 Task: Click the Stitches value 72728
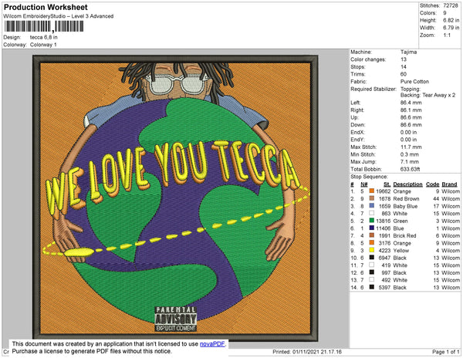[451, 5]
